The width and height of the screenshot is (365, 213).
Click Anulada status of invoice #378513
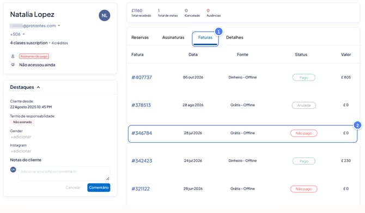pos(304,106)
